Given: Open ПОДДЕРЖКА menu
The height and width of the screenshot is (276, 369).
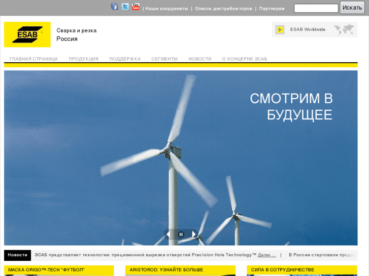Looking at the screenshot, I should point(125,59).
